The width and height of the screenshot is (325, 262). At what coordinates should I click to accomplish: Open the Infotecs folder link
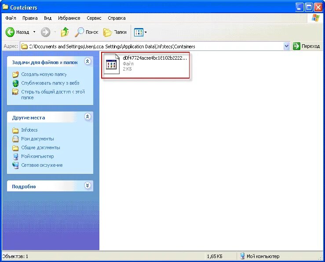tap(29, 130)
